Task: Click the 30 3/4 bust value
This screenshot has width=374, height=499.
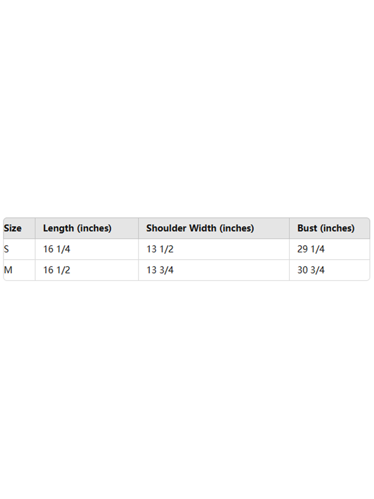Action: click(x=311, y=270)
